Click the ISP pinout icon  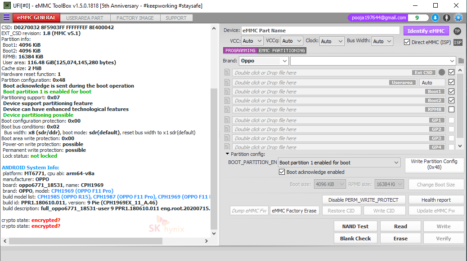click(x=458, y=42)
